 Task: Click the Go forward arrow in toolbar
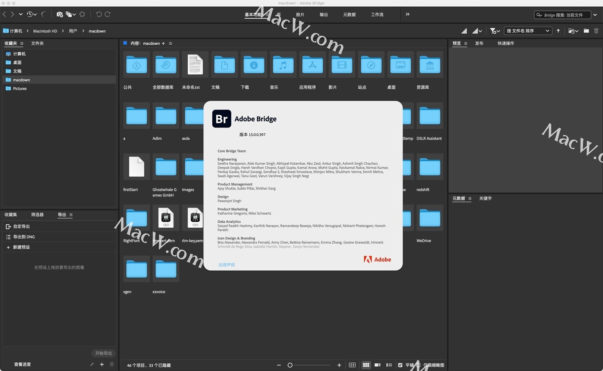tap(13, 15)
